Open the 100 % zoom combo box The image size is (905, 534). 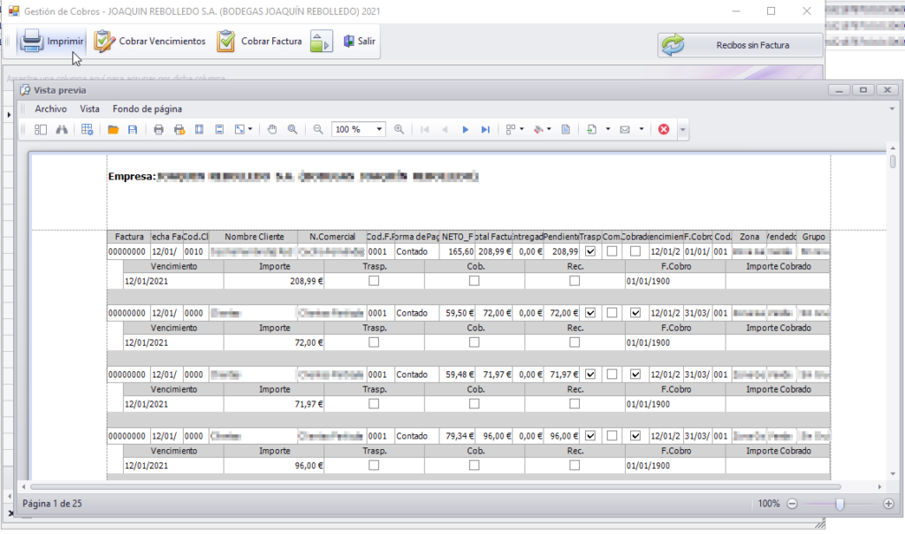[359, 130]
